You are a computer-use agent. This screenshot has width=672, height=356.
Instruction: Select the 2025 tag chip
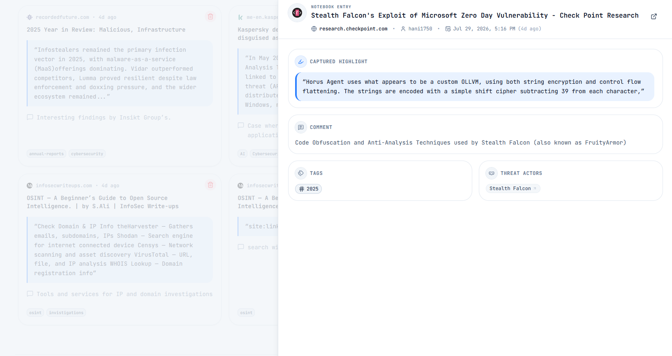[x=308, y=189]
